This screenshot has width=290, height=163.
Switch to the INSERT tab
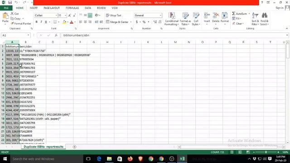[34, 8]
